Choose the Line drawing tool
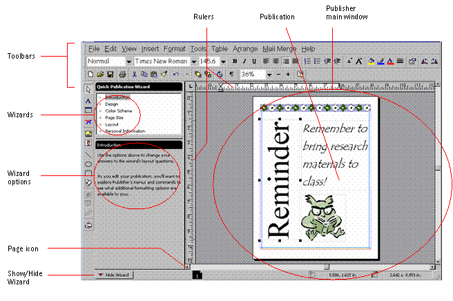 tap(88, 154)
